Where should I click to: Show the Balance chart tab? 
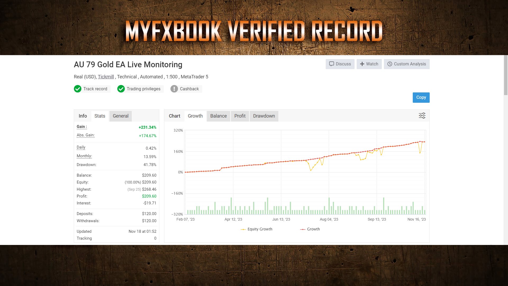pos(219,116)
